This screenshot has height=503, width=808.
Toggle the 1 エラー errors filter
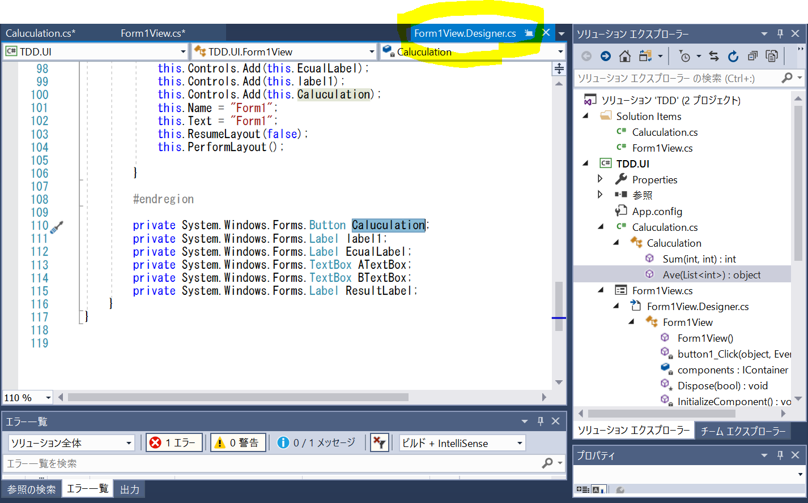[x=174, y=442]
